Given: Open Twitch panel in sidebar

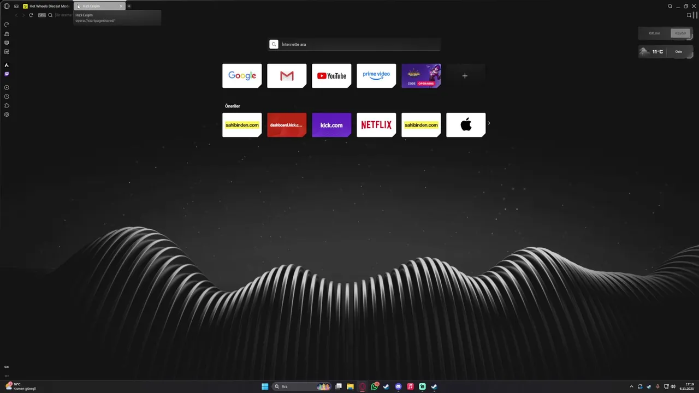Looking at the screenshot, I should coord(7,74).
